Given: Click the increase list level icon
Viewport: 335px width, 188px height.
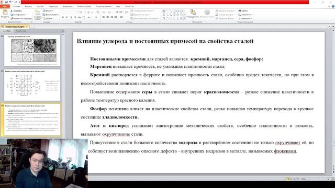Looking at the screenshot, I should pyautogui.click(x=121, y=13).
